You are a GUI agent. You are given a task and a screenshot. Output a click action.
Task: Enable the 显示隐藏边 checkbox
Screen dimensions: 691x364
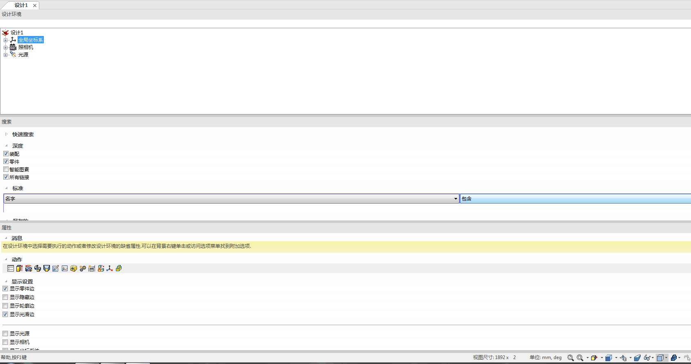[x=5, y=297]
